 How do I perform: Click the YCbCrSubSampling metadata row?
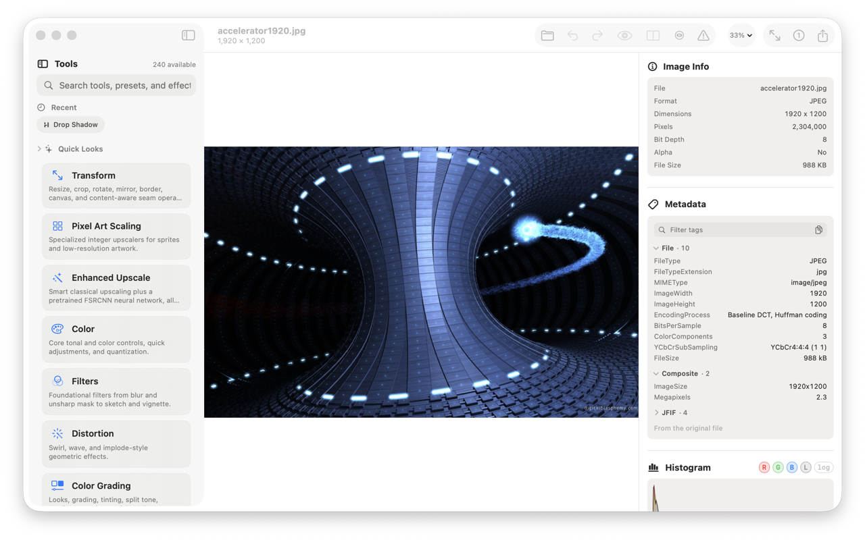click(740, 348)
